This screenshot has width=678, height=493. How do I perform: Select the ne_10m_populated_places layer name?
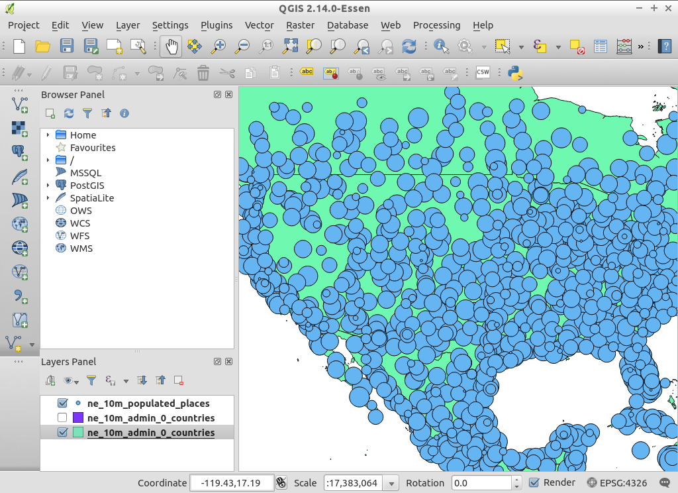coord(148,403)
